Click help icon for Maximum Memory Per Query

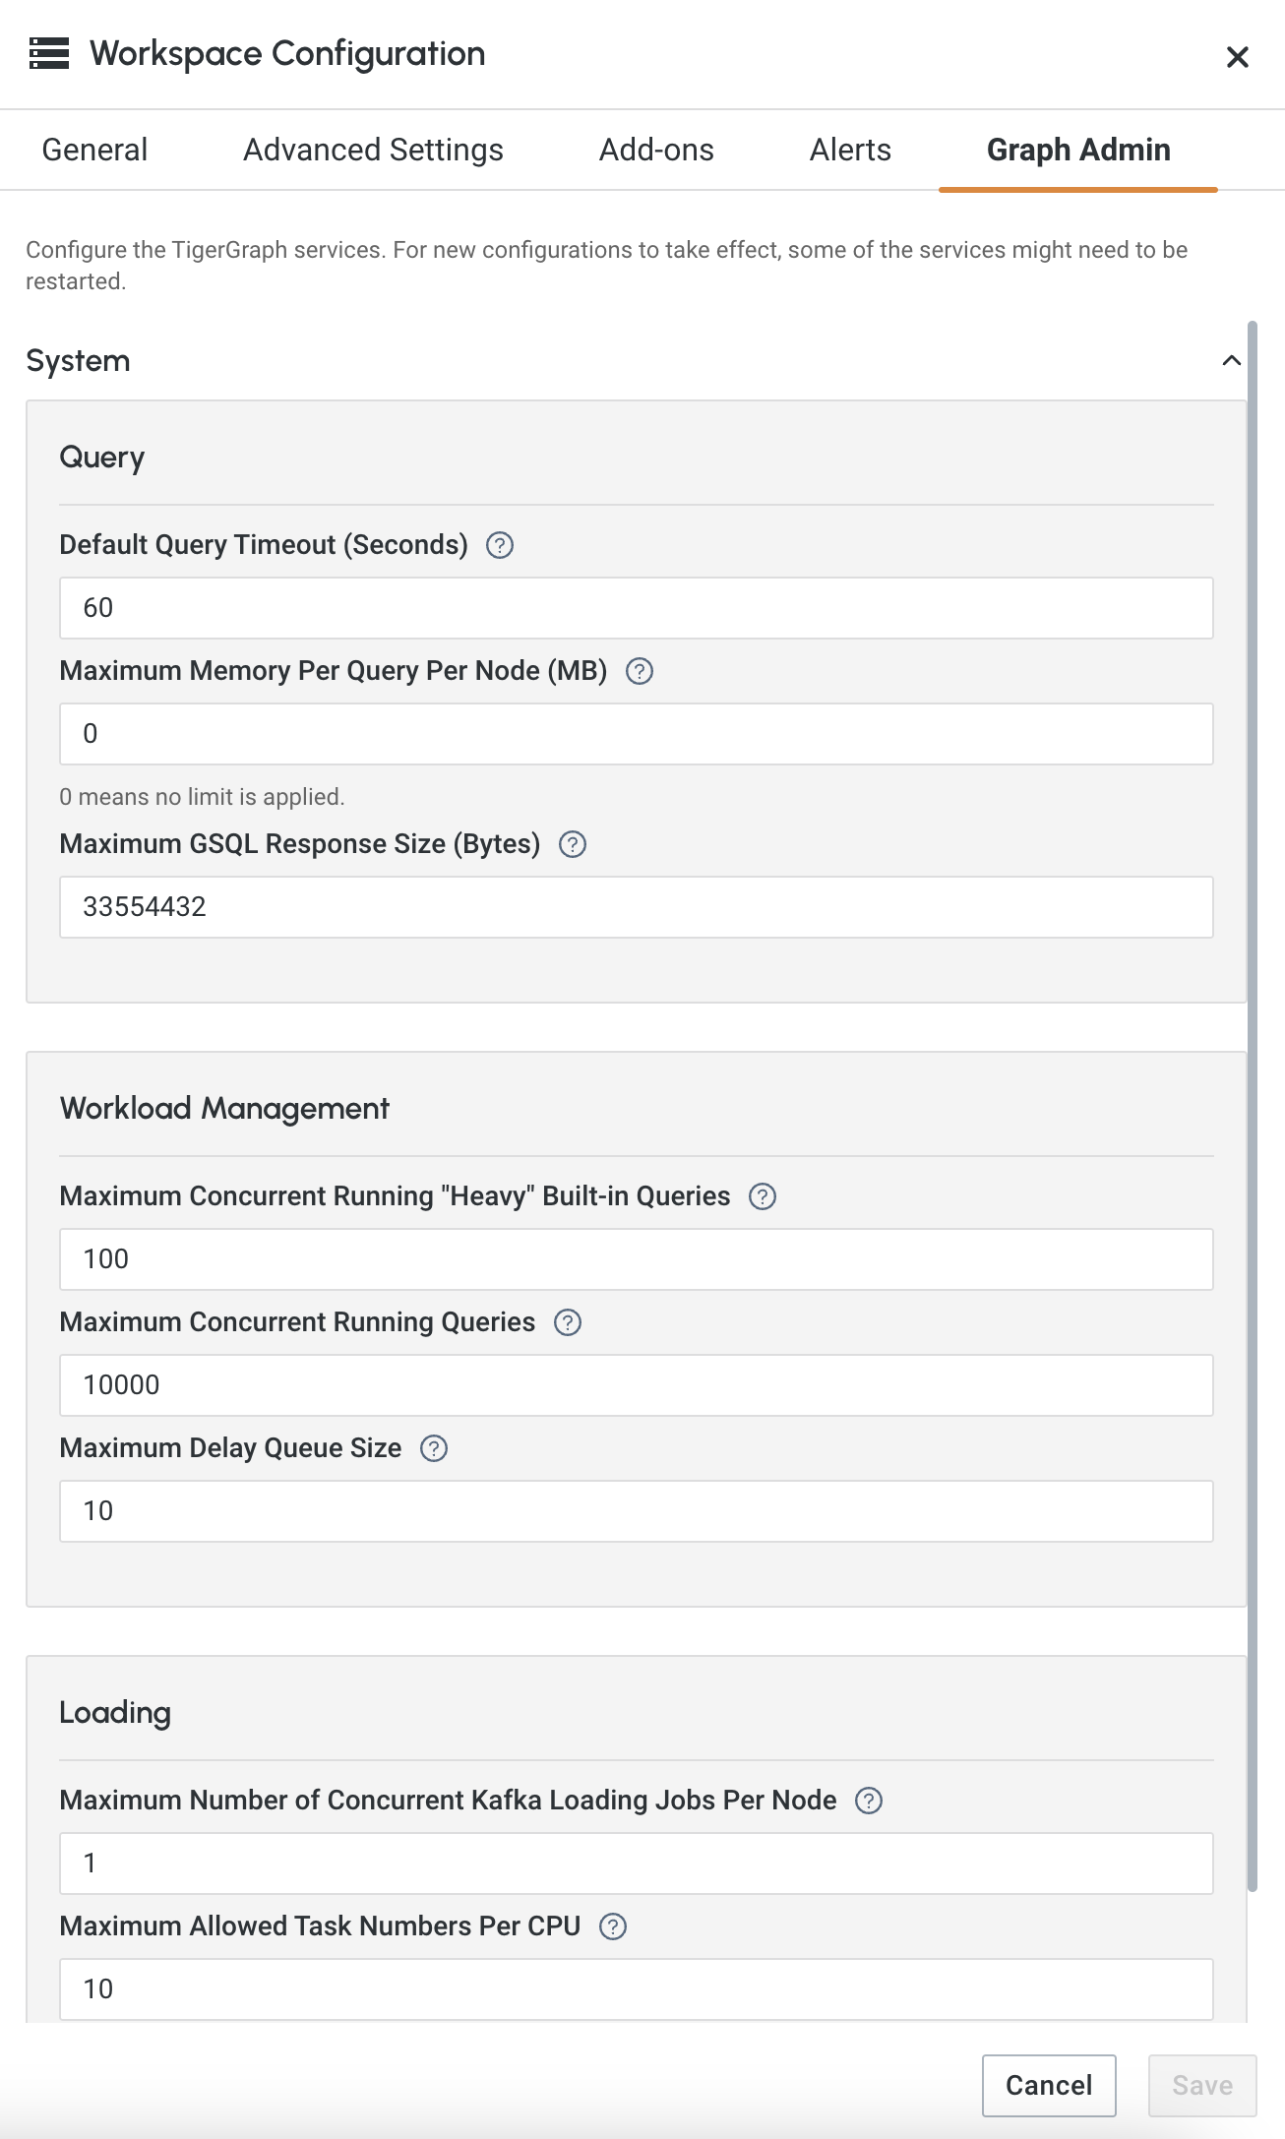[x=640, y=671]
